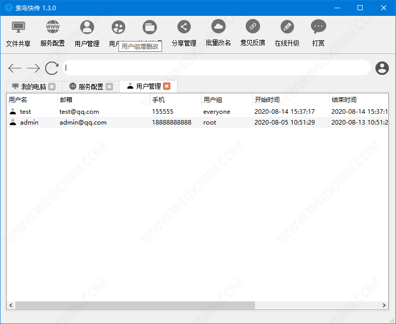This screenshot has width=396, height=324.
Task: Sort by 结束时间 column header
Action: click(x=359, y=99)
